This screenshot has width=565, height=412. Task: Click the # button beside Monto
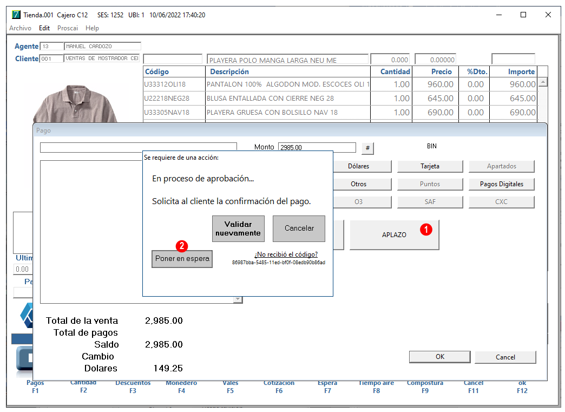point(367,148)
